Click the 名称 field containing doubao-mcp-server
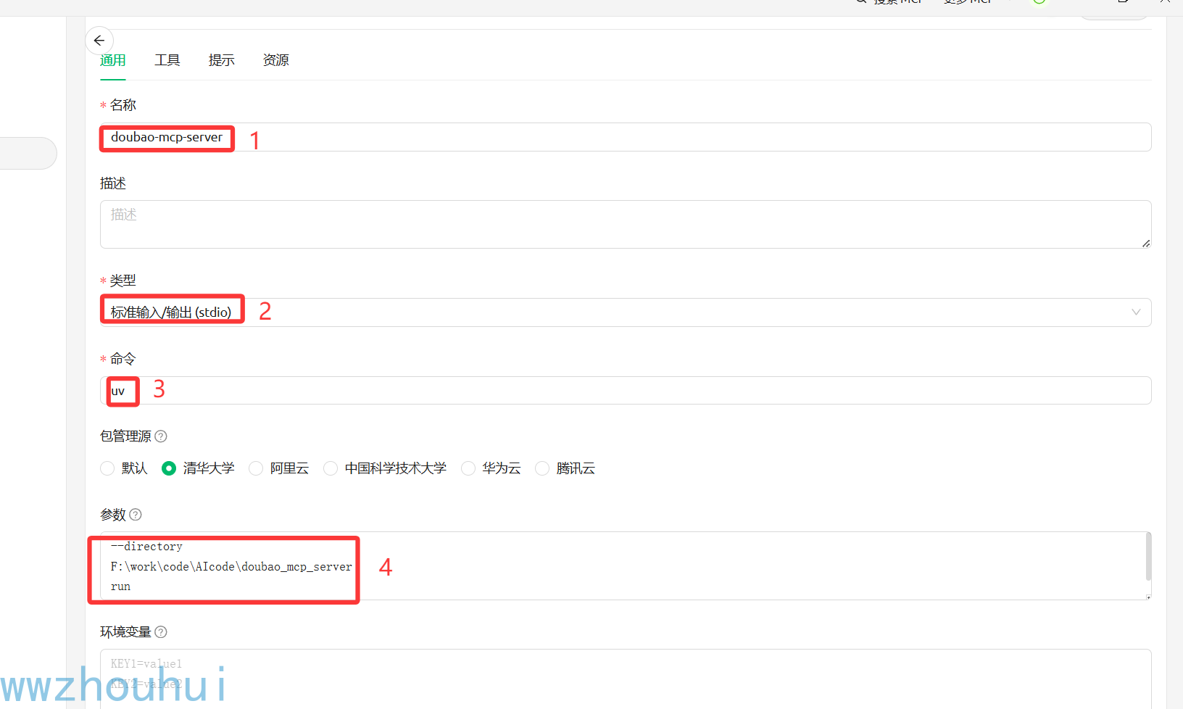Viewport: 1183px width, 709px height. coord(626,137)
